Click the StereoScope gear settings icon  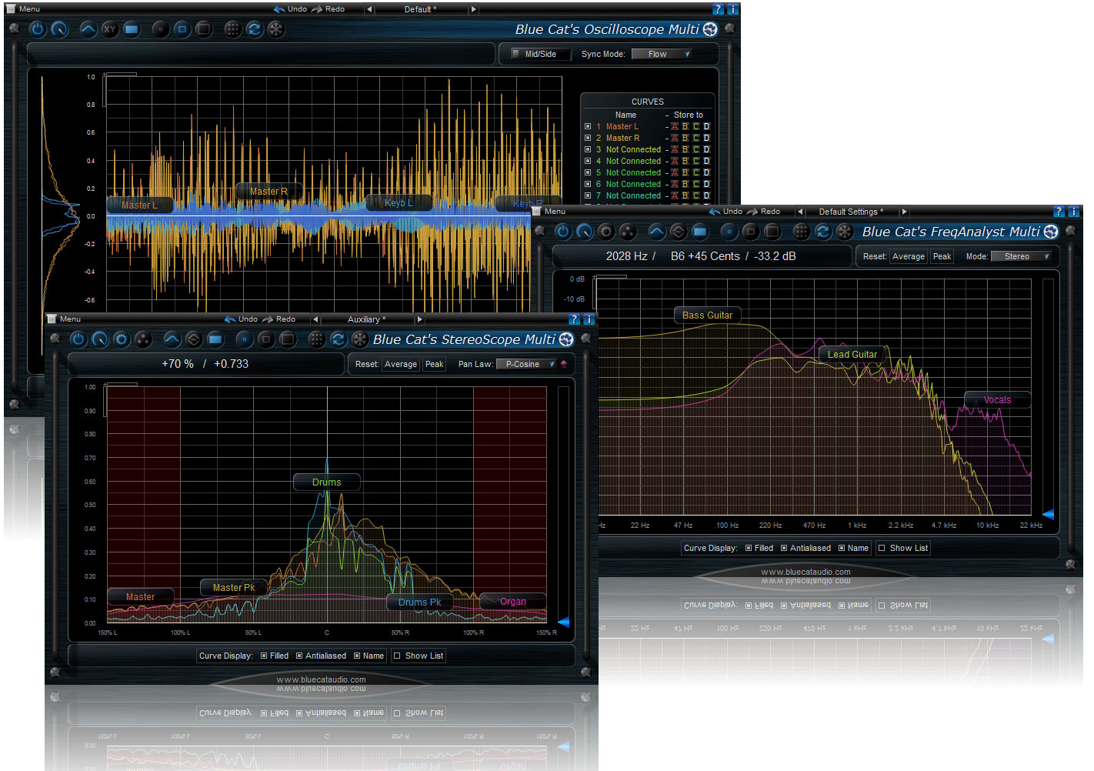122,339
